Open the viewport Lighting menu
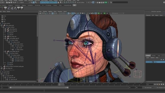The height and width of the screenshot is (93, 165). tap(50, 11)
